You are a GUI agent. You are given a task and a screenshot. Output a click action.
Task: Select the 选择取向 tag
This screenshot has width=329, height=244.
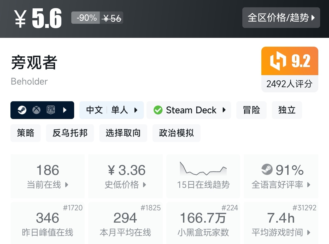[x=123, y=133]
